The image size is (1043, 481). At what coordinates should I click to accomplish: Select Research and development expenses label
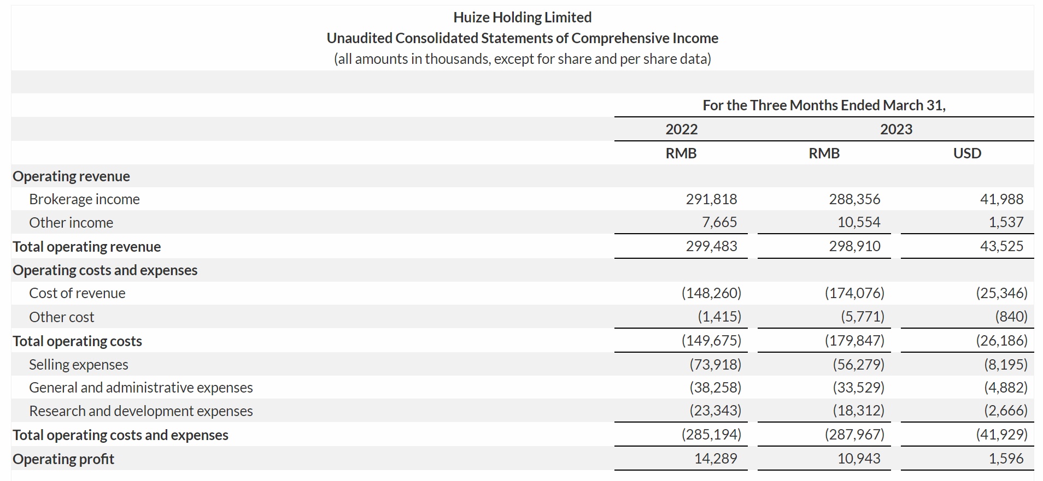140,411
